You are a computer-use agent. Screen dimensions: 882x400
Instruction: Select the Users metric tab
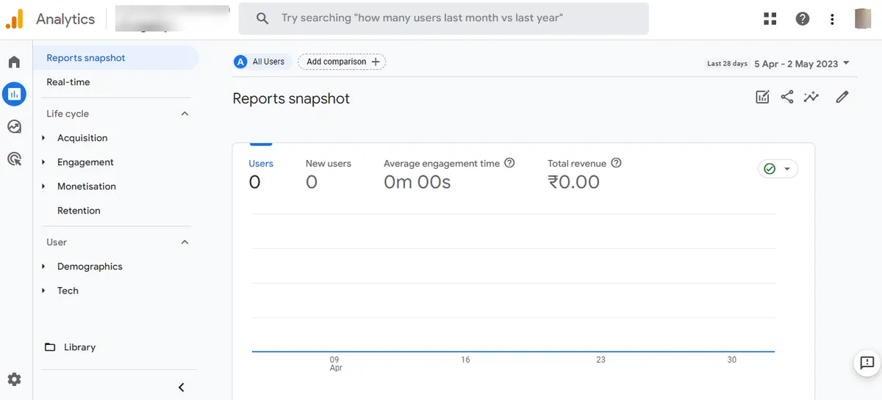point(261,164)
